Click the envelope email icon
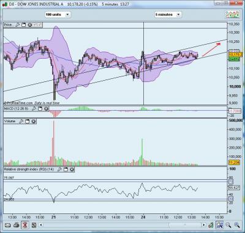Image resolution: width=245 pixels, height=233 pixels. click(7, 225)
